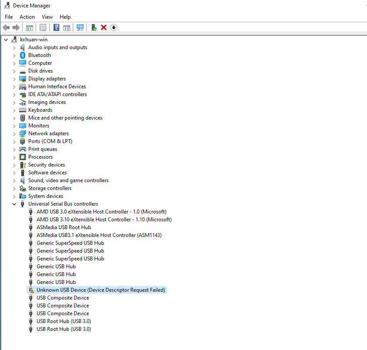Click the Mice and other pointing devices icon

point(23,118)
